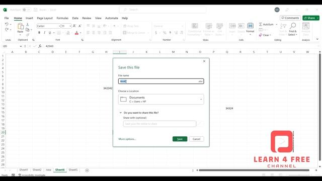Open the Font group dialog launcher
The width and height of the screenshot is (322, 181).
click(x=83, y=40)
